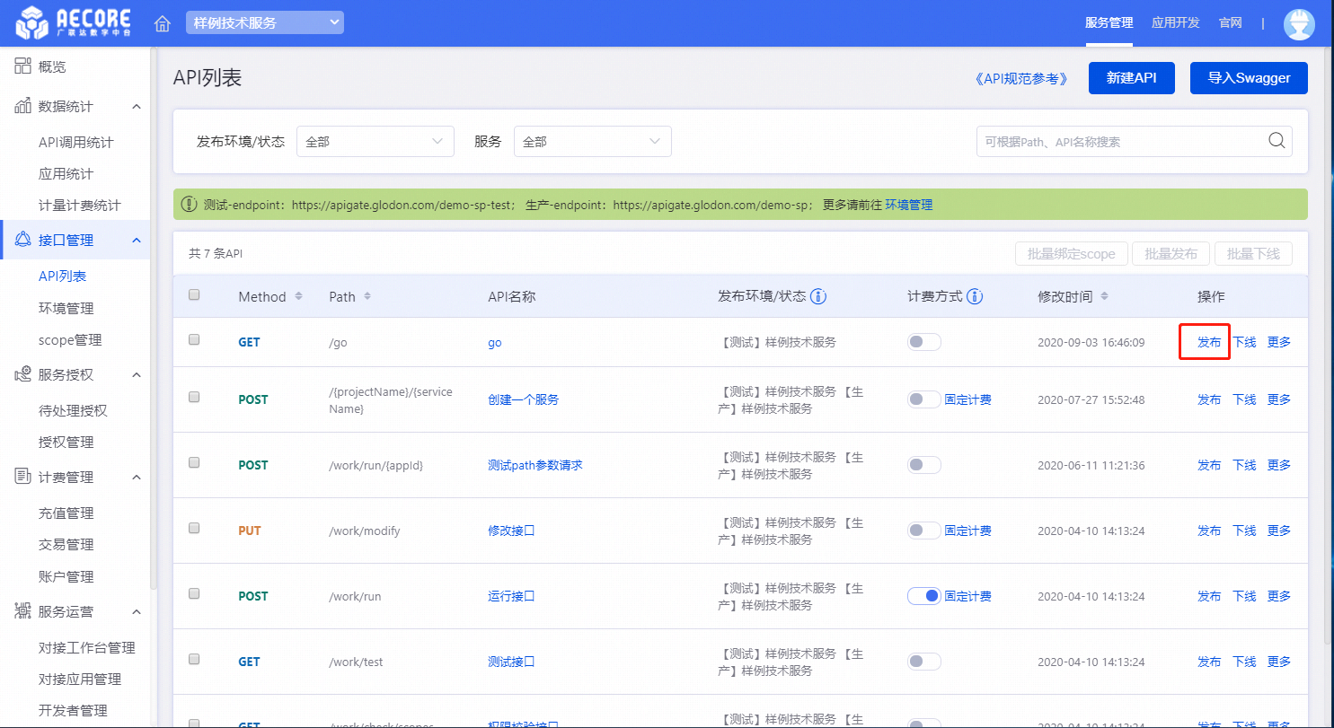1334x728 pixels.
Task: Click the AECORE logo
Action: [x=73, y=23]
